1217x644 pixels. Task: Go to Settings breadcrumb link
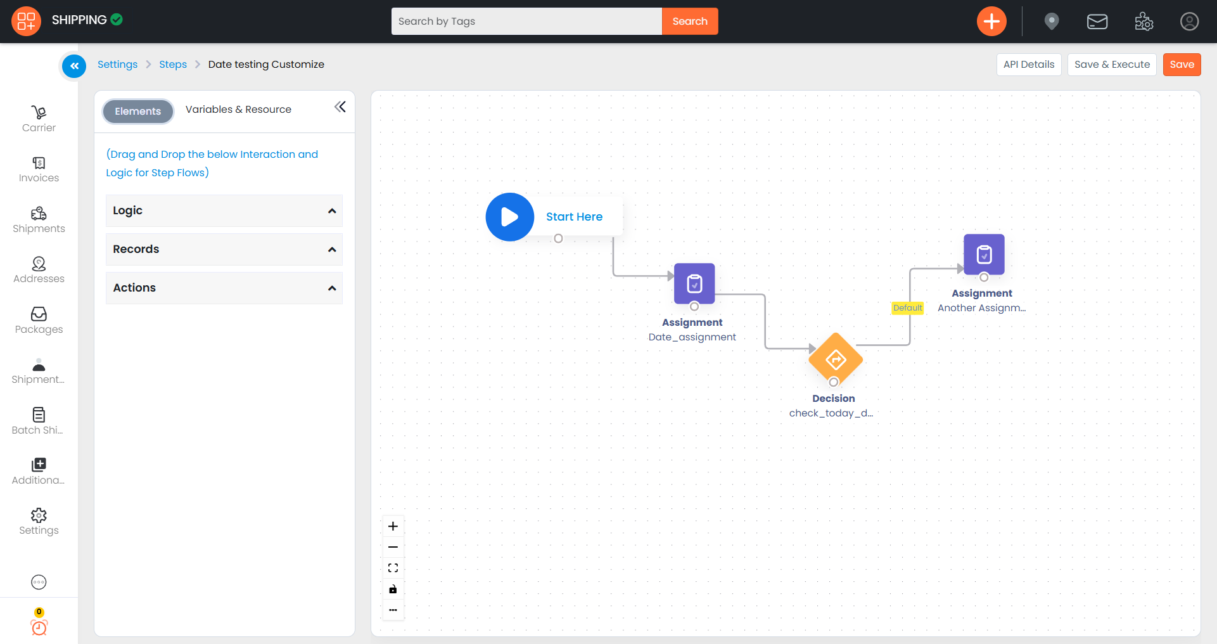(x=117, y=65)
